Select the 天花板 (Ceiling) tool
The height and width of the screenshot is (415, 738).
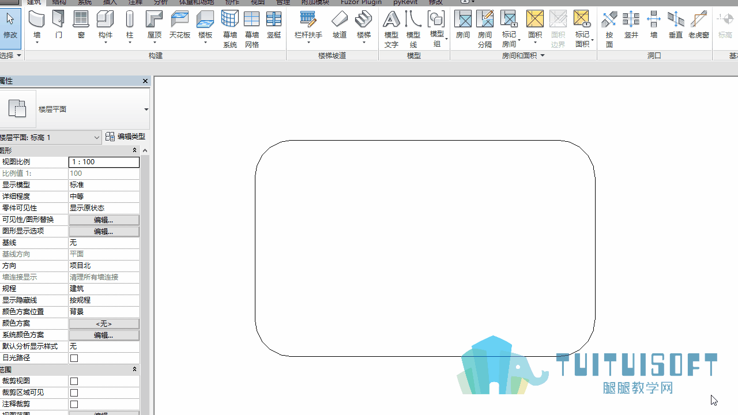pyautogui.click(x=180, y=26)
